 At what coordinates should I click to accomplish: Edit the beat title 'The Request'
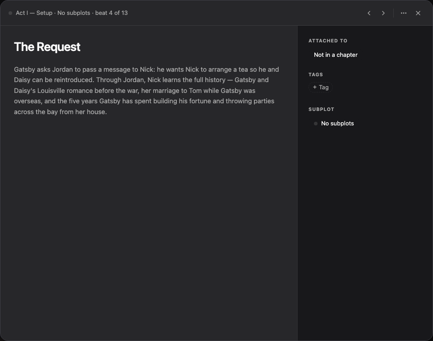47,47
